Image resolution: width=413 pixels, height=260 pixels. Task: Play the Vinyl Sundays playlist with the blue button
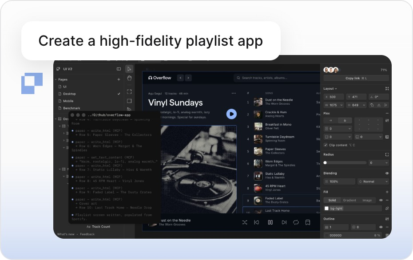(x=231, y=114)
